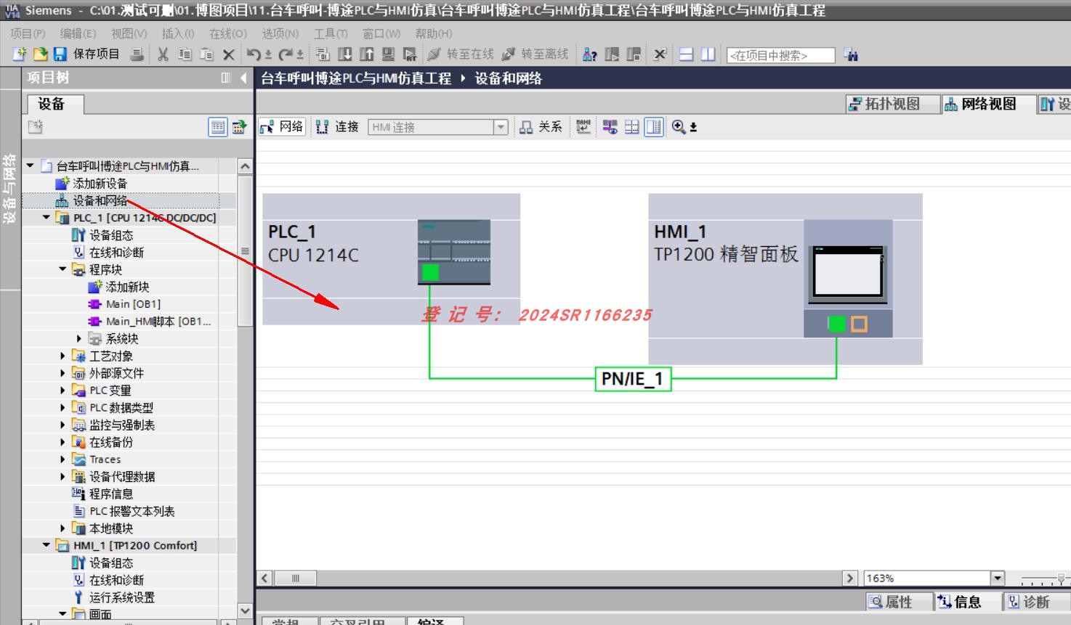Open the HMI连接 connection type dropdown

click(501, 127)
